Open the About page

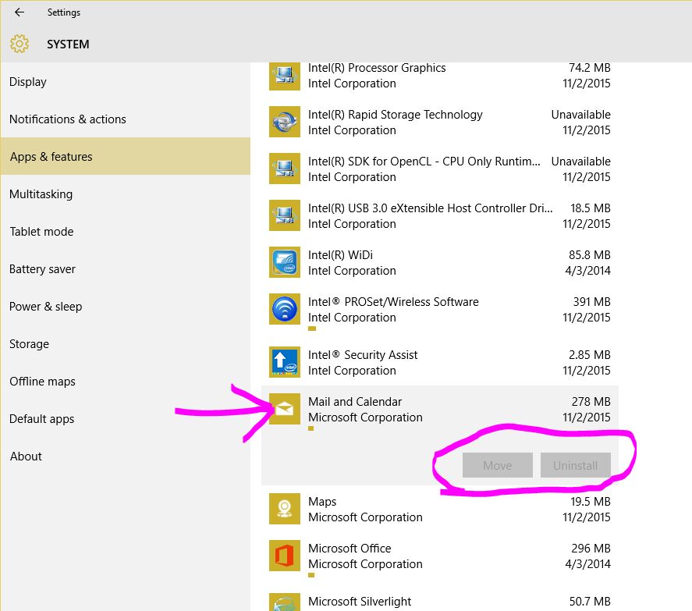click(126, 456)
